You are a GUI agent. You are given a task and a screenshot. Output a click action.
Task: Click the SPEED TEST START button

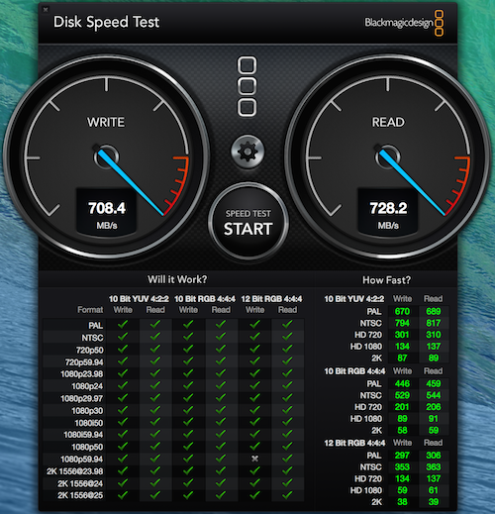point(248,222)
